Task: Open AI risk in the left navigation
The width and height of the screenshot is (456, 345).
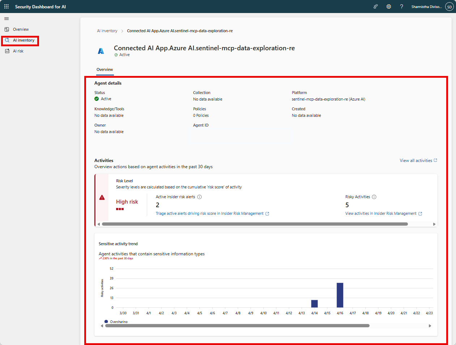Action: tap(18, 51)
